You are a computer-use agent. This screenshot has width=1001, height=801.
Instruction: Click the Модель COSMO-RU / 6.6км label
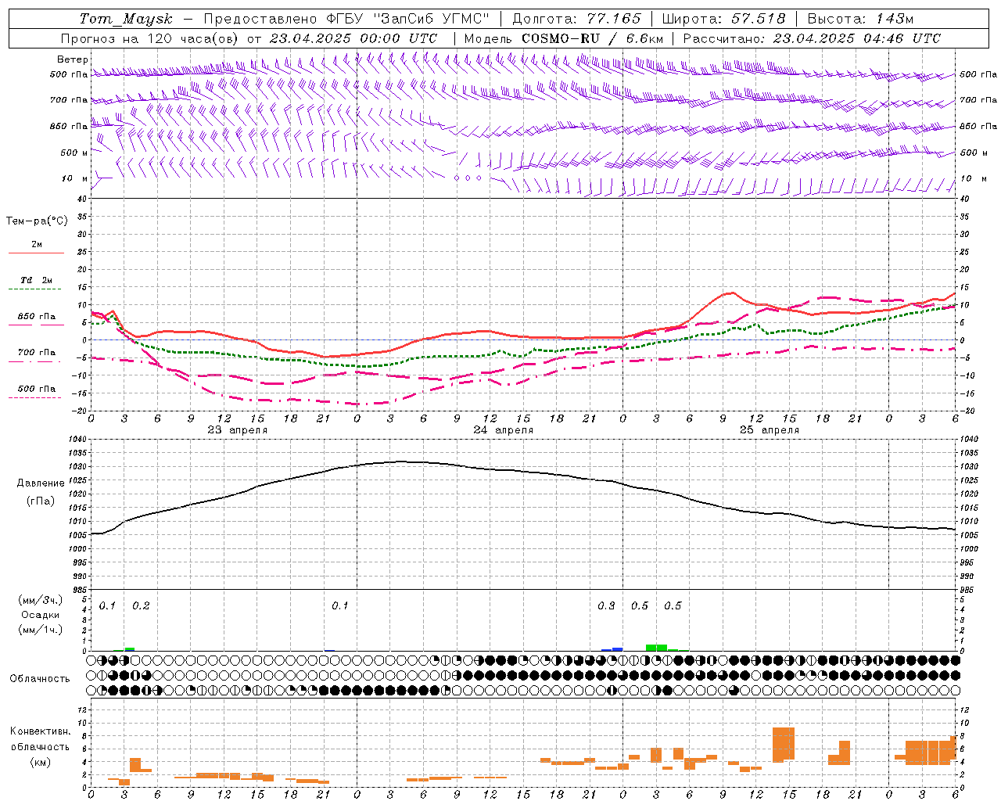pos(564,38)
